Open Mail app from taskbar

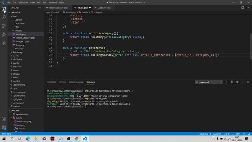44,138
